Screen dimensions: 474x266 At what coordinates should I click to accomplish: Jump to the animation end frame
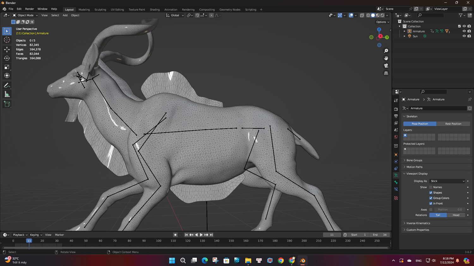pyautogui.click(x=211, y=235)
